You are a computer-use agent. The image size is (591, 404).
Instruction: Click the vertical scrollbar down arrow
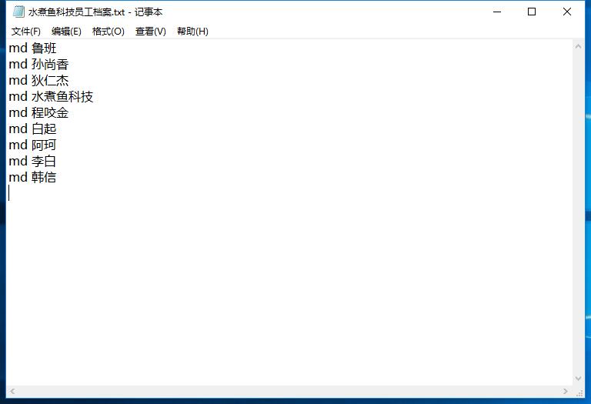click(x=578, y=379)
